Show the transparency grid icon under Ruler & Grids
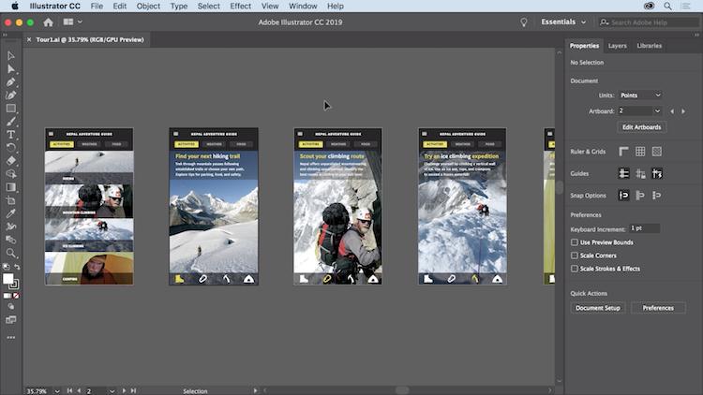Screen dimensions: 703x395 [x=656, y=151]
